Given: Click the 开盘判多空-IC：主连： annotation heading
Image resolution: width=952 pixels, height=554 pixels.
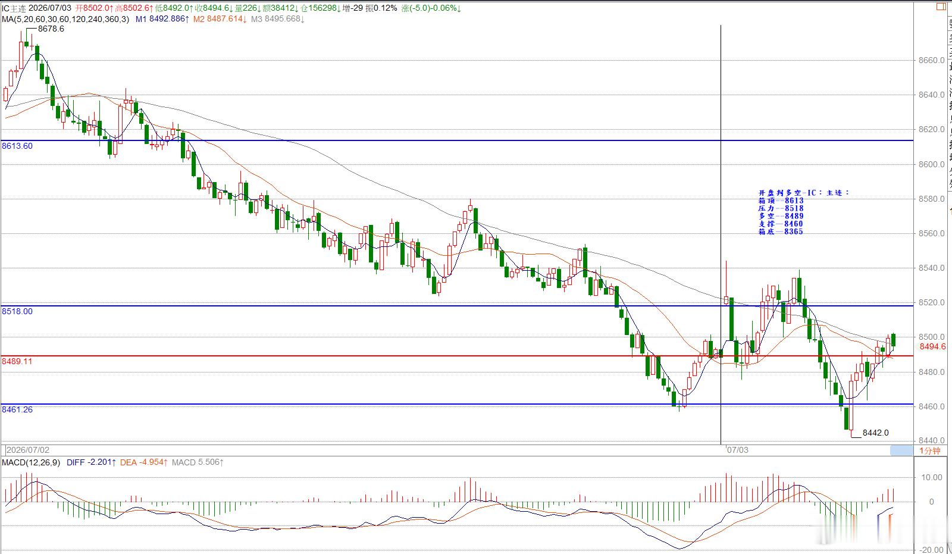Looking at the screenshot, I should [x=804, y=193].
